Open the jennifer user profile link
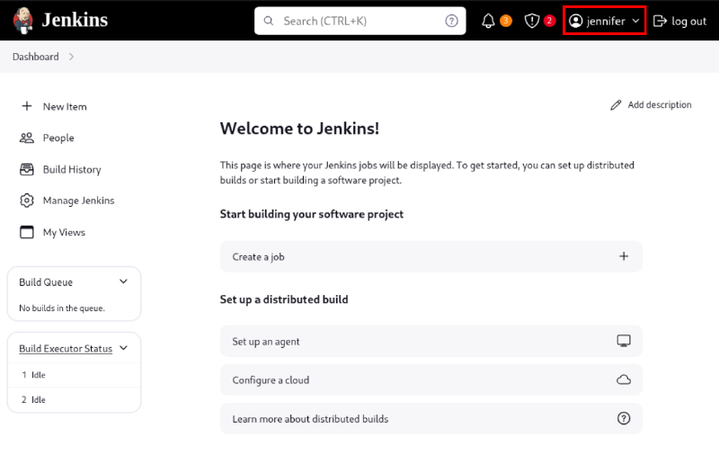719x455 pixels. click(605, 21)
